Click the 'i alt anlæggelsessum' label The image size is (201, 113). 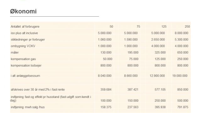coord(25,76)
